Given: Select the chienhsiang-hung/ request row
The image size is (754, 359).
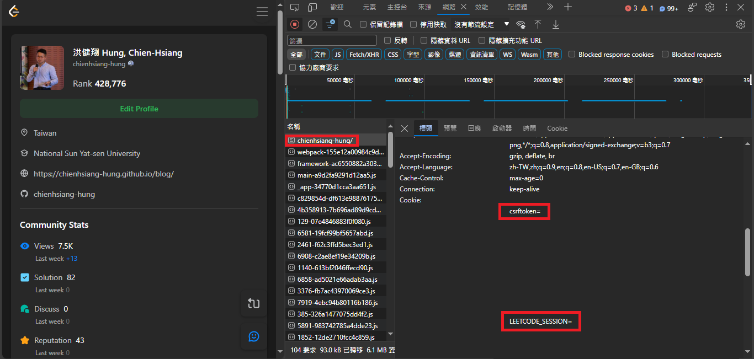Looking at the screenshot, I should pyautogui.click(x=336, y=141).
